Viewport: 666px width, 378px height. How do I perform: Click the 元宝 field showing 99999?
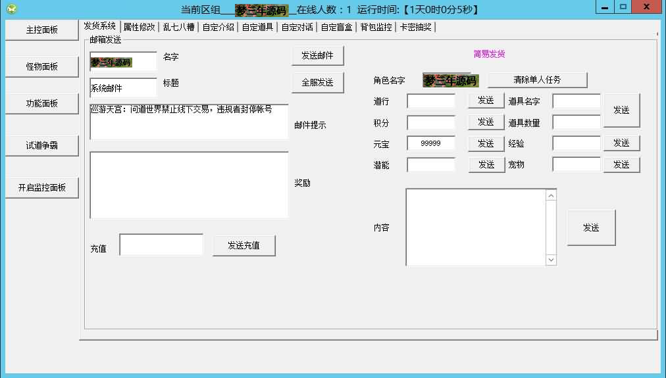tap(430, 143)
